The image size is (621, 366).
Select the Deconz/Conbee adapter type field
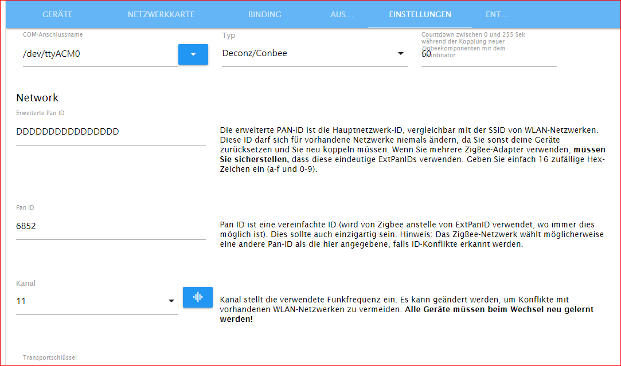coord(314,53)
